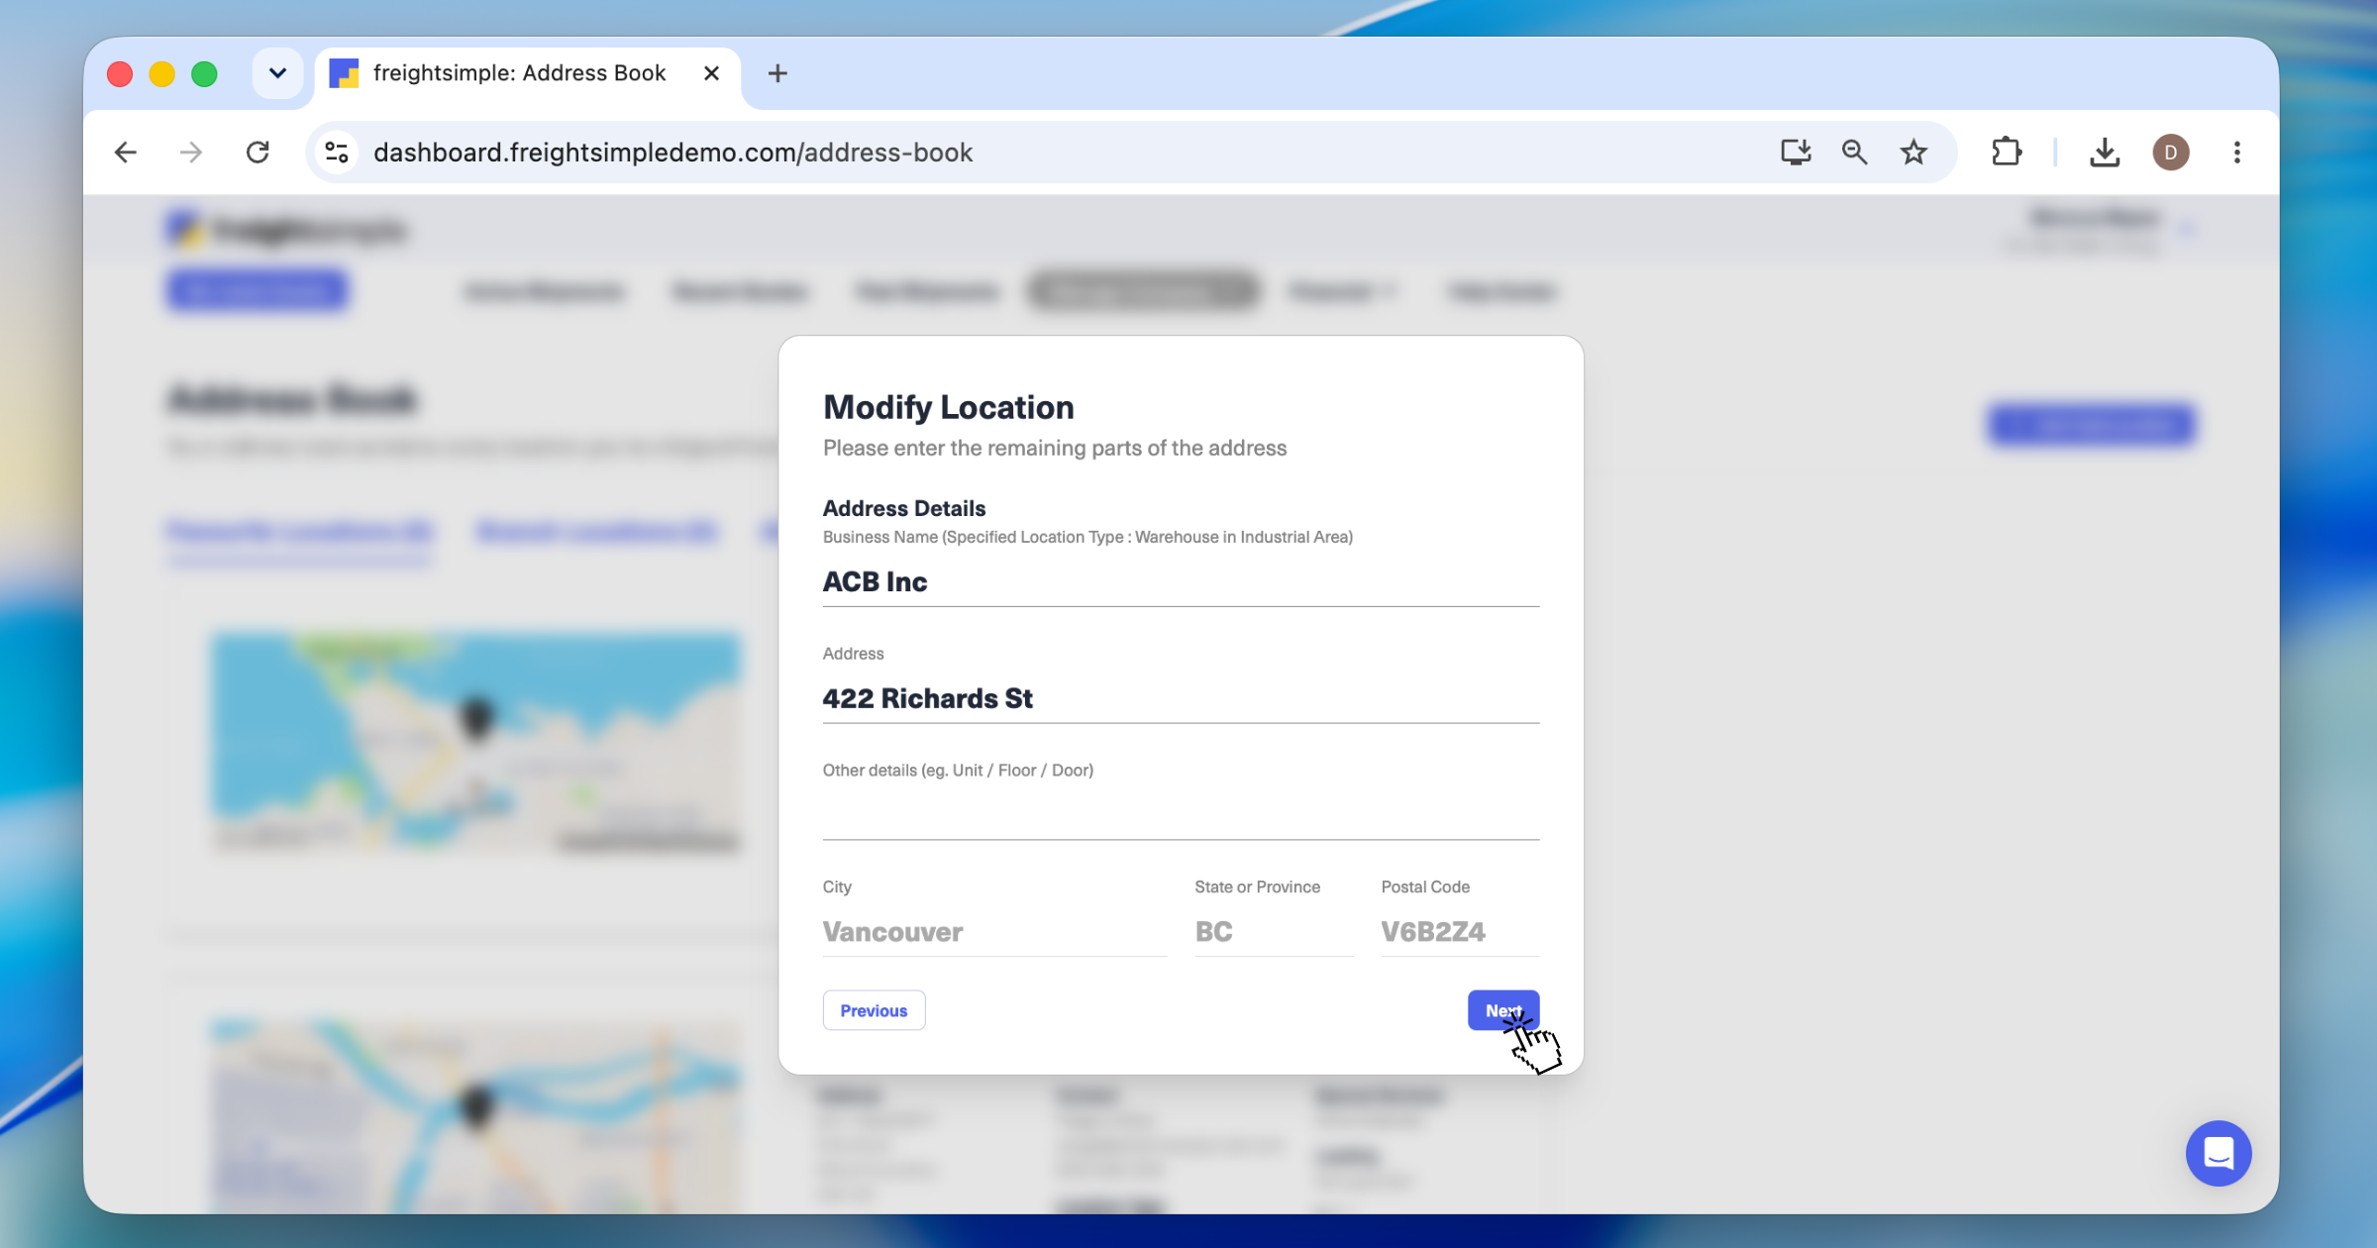This screenshot has width=2377, height=1248.
Task: Click the City field Vancouver
Action: tap(994, 932)
